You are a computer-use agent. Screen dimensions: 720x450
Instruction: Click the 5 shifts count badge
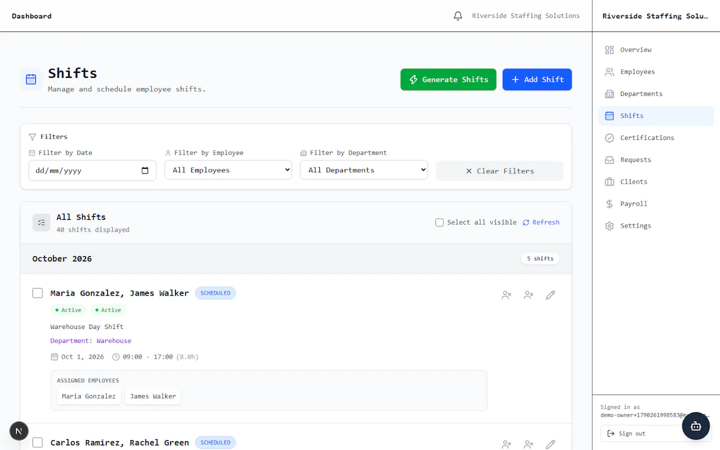pyautogui.click(x=540, y=259)
